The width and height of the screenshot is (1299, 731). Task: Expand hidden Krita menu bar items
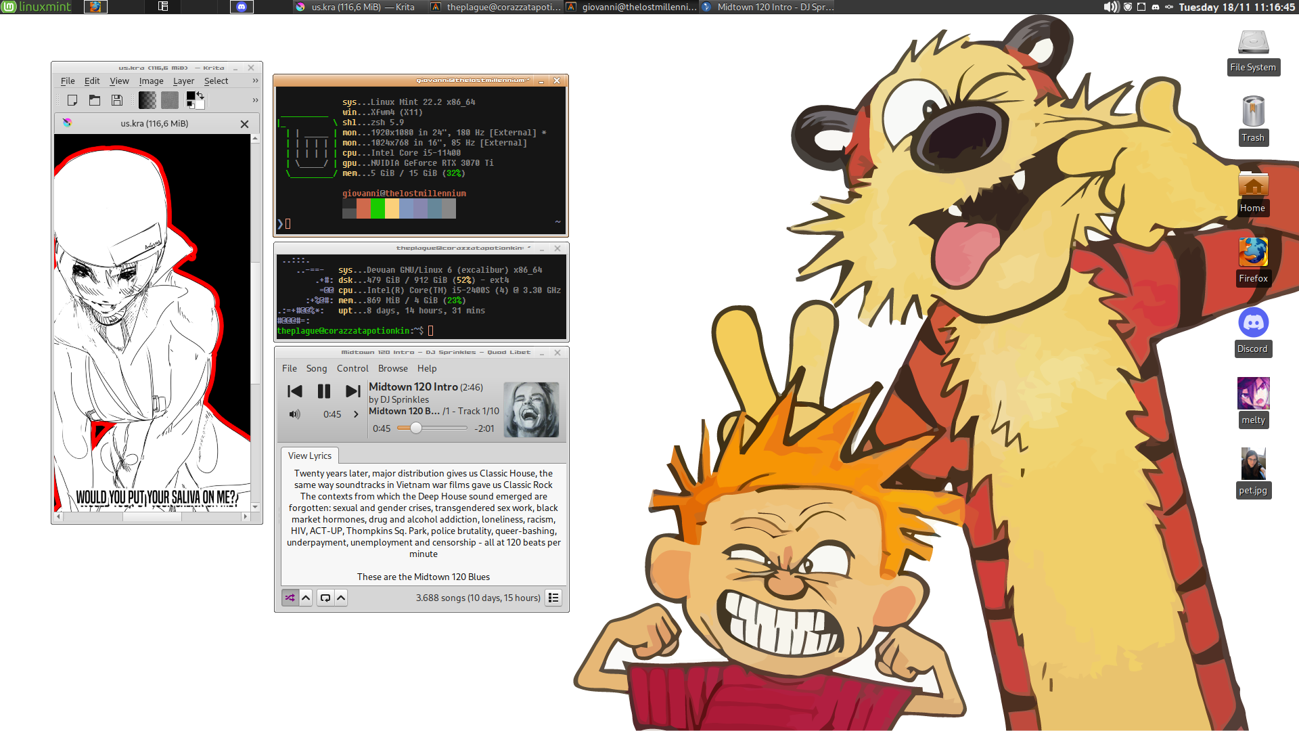(255, 81)
